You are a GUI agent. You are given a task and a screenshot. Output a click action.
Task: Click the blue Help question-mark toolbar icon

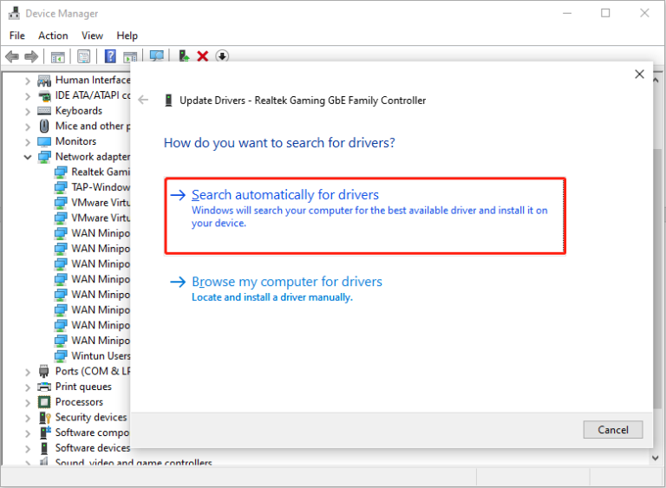coord(110,56)
